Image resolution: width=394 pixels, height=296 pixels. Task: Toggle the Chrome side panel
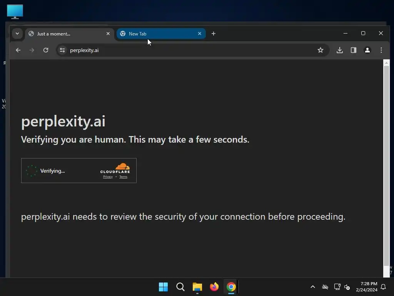(x=354, y=50)
